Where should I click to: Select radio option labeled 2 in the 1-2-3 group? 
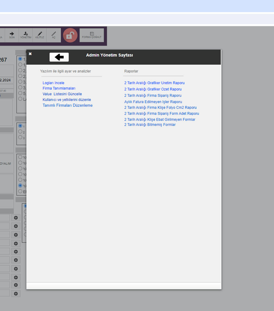coord(20,132)
